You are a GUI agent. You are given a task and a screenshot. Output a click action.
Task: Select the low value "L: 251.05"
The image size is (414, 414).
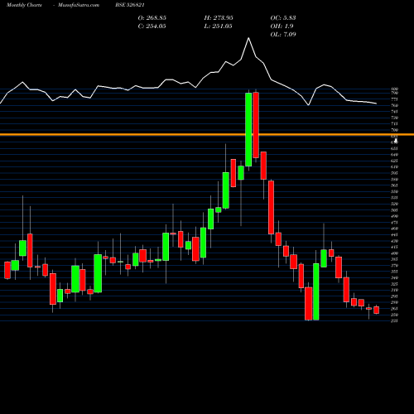pos(218,26)
